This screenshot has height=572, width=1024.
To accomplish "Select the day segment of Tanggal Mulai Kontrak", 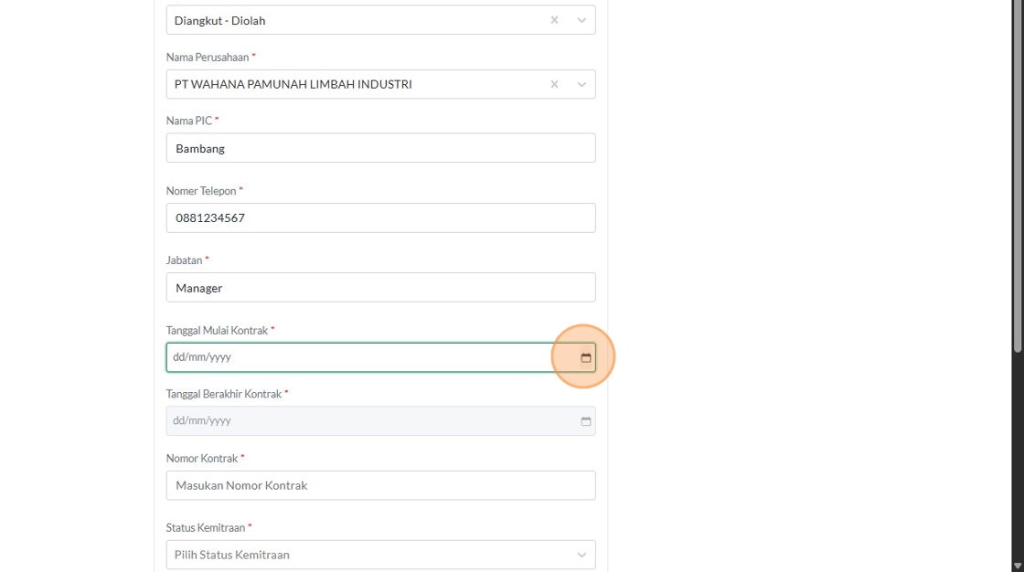I will pos(179,357).
